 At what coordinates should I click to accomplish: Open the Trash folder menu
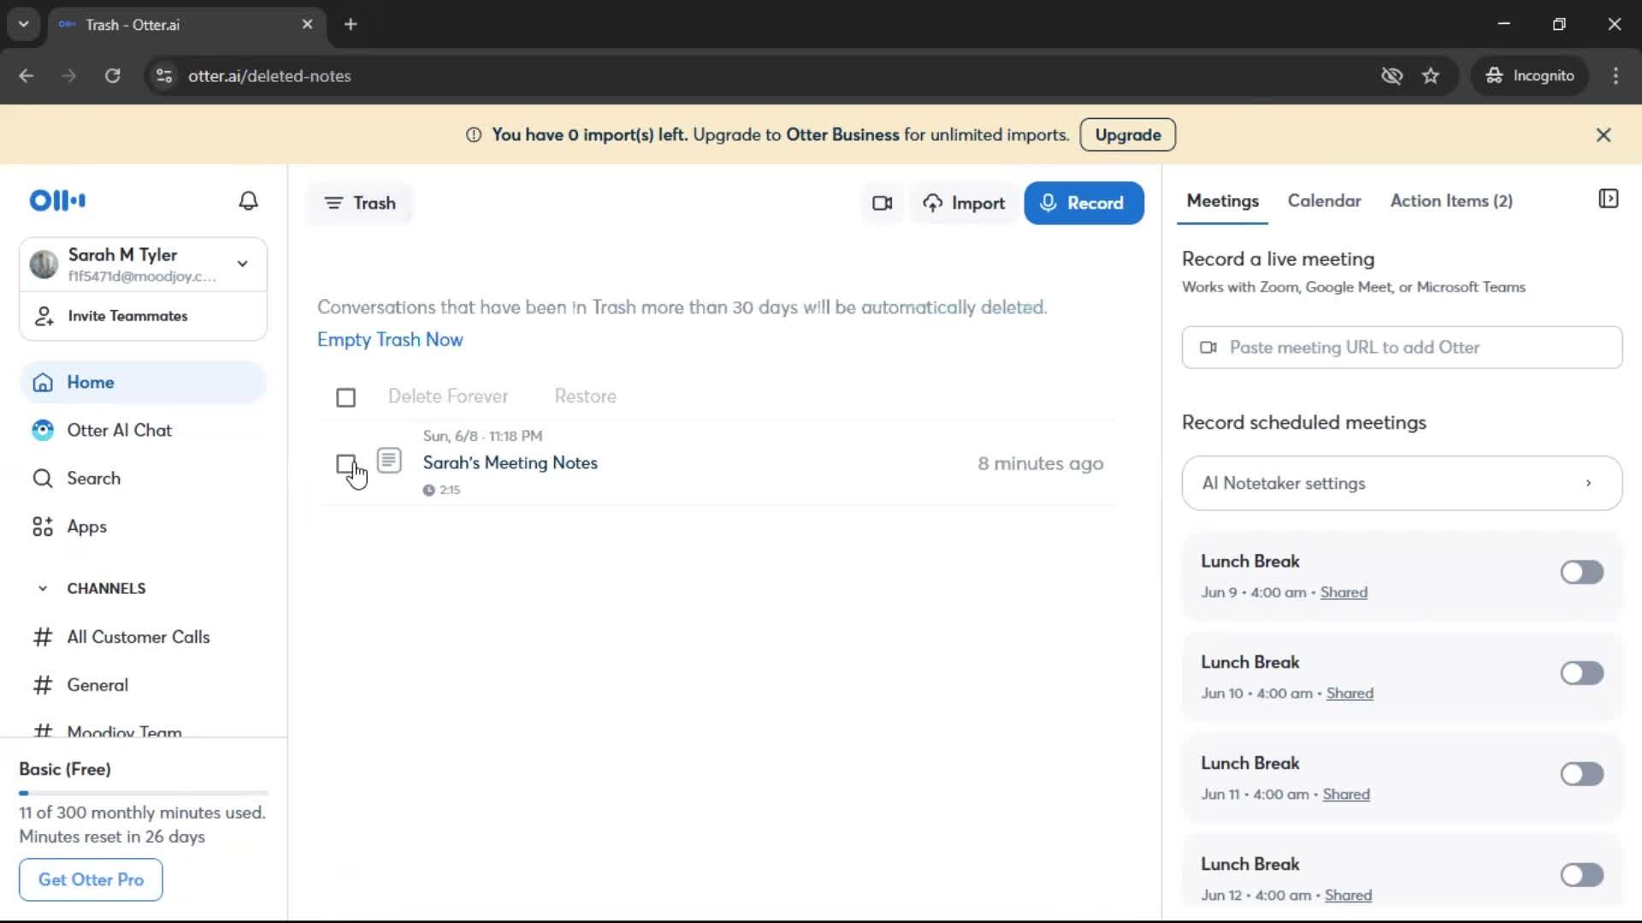[360, 203]
